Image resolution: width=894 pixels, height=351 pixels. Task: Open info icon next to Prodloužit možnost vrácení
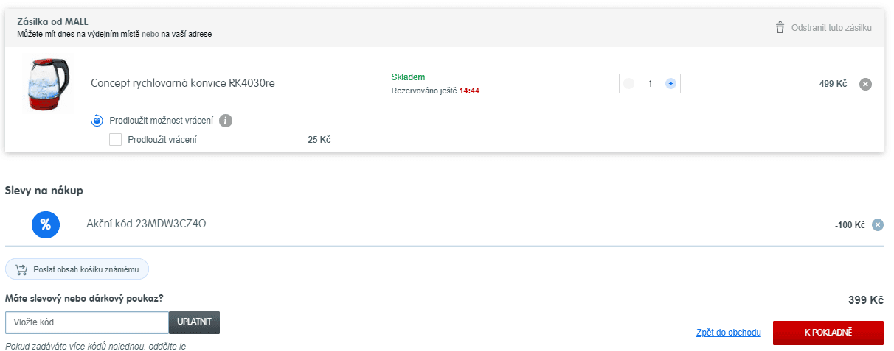pyautogui.click(x=226, y=121)
